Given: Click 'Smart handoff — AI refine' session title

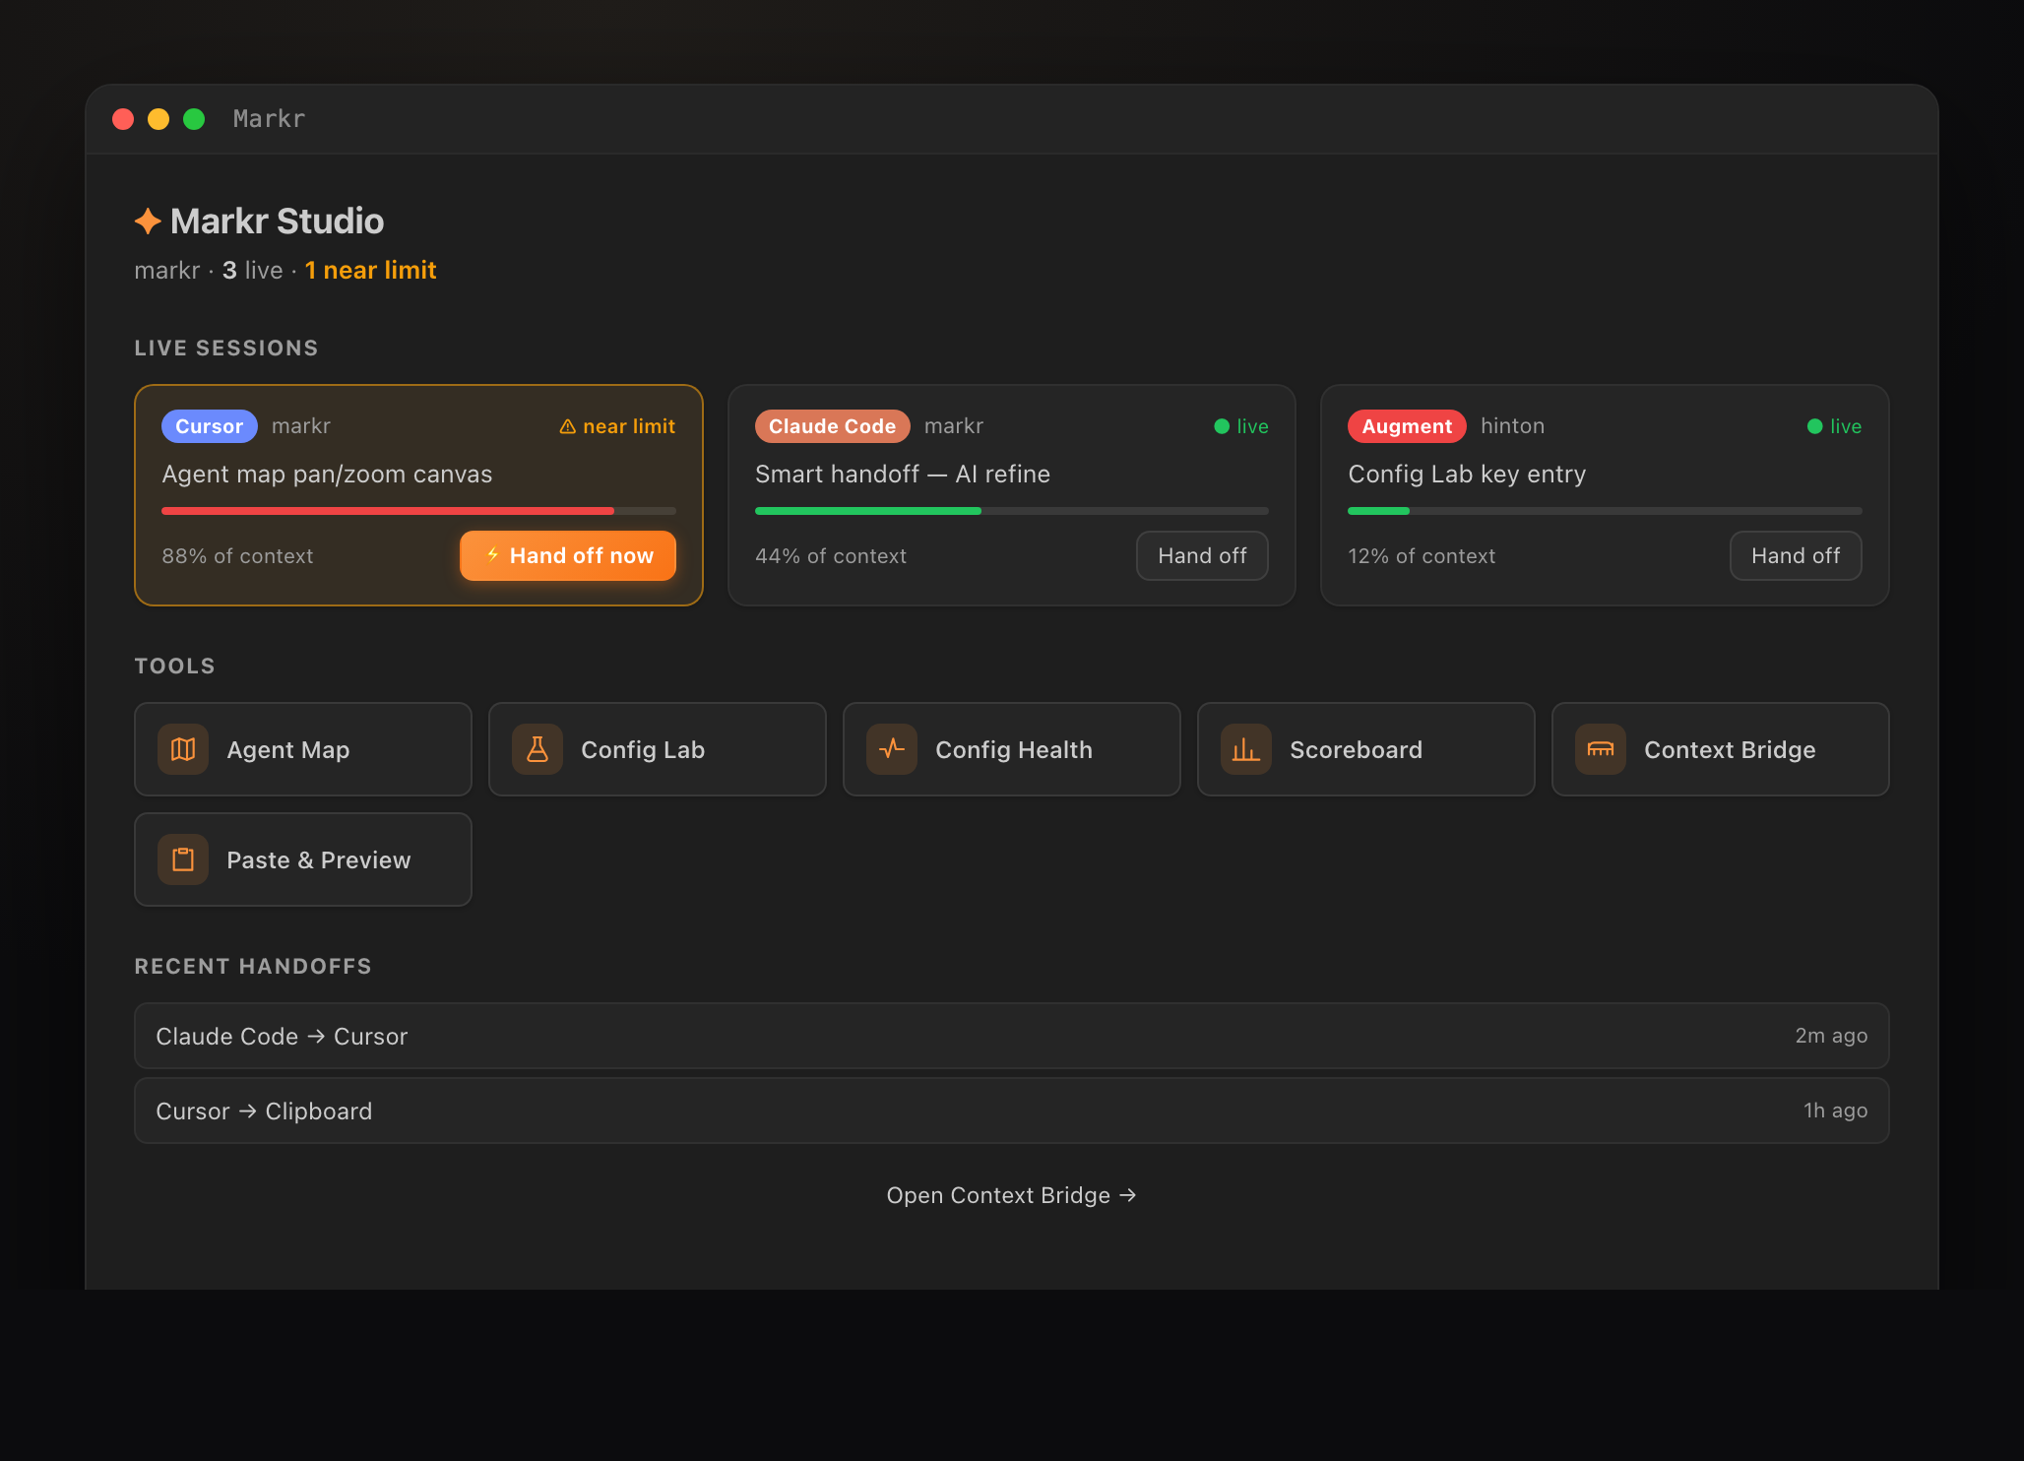Looking at the screenshot, I should (903, 474).
